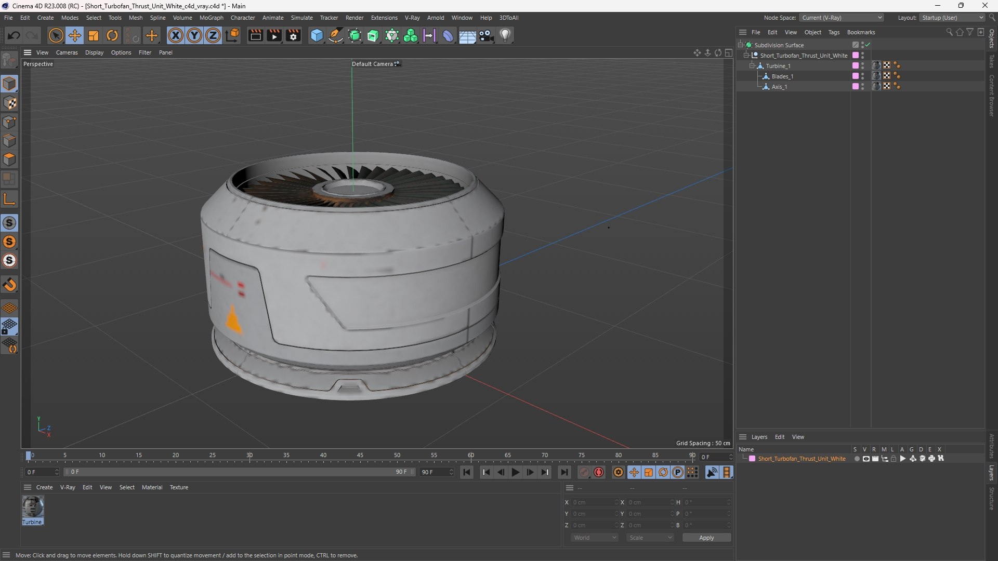Screen dimensions: 998x561
Task: Select Blades_1 object in object manager
Action: 782,76
